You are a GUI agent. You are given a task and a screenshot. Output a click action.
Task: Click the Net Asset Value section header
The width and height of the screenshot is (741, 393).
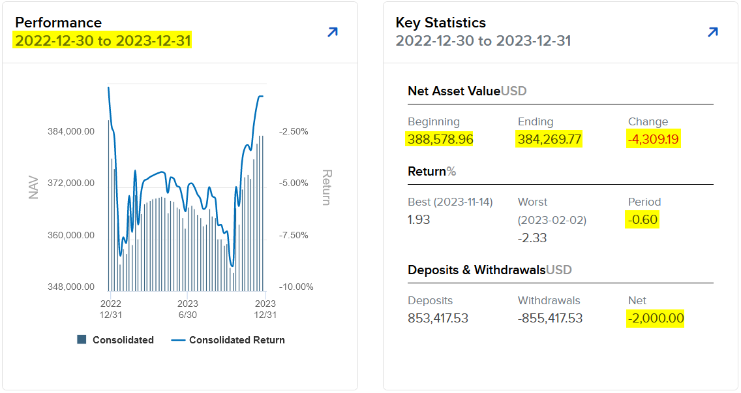point(467,91)
